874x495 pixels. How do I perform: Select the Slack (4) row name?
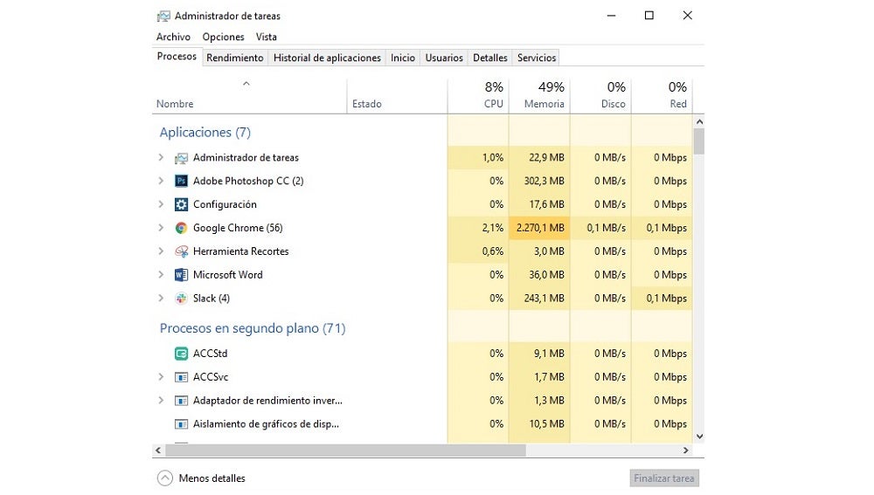(x=212, y=298)
